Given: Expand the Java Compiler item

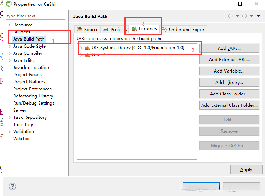Looking at the screenshot, I should 10,53.
